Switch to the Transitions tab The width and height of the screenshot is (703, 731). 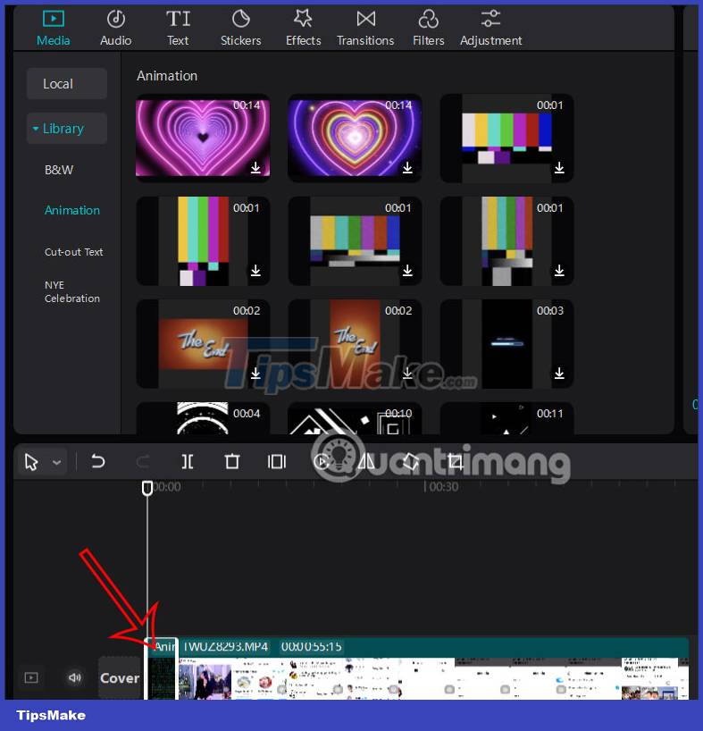click(365, 29)
